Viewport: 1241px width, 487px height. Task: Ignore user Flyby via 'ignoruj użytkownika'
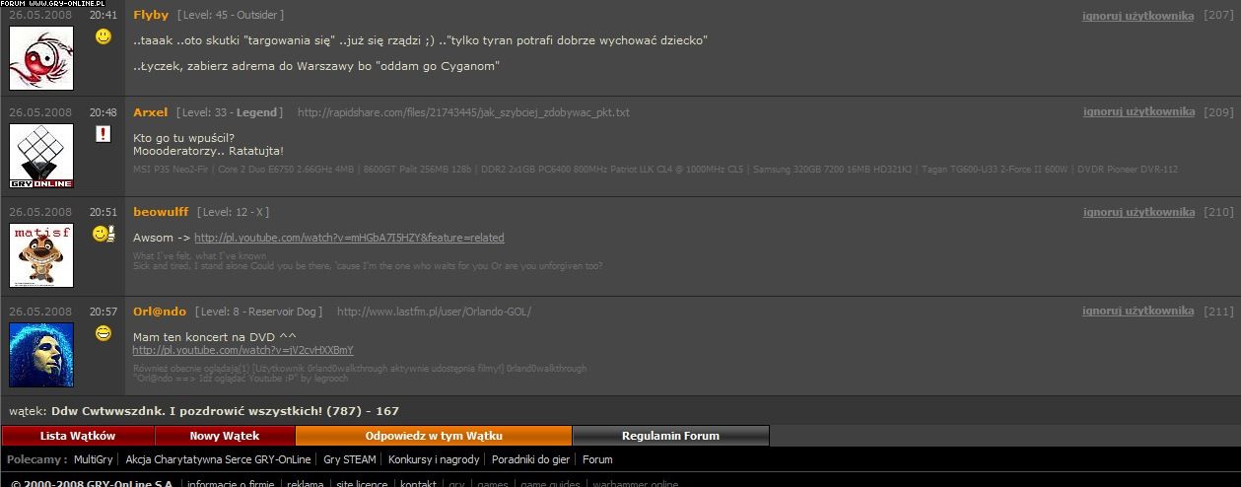tap(1138, 16)
